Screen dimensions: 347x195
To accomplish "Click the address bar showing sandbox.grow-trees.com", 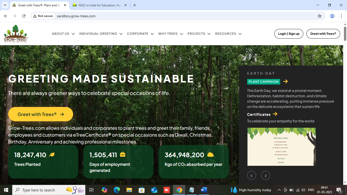I will [x=178, y=16].
